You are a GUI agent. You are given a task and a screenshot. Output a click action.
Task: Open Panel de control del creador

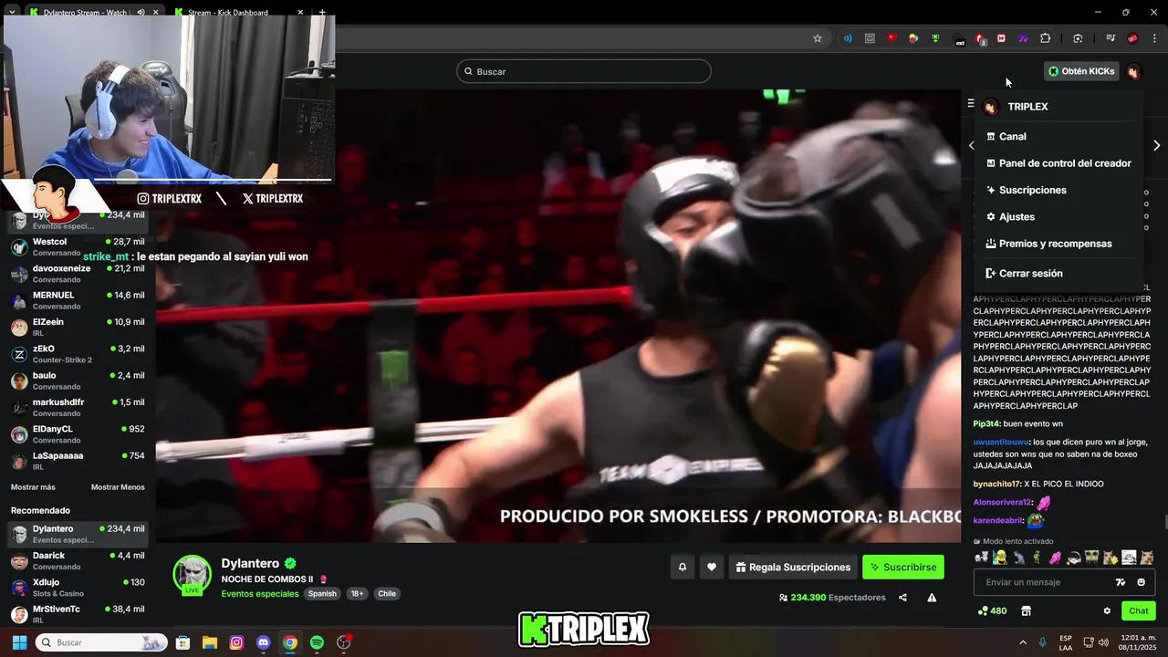(x=1058, y=163)
